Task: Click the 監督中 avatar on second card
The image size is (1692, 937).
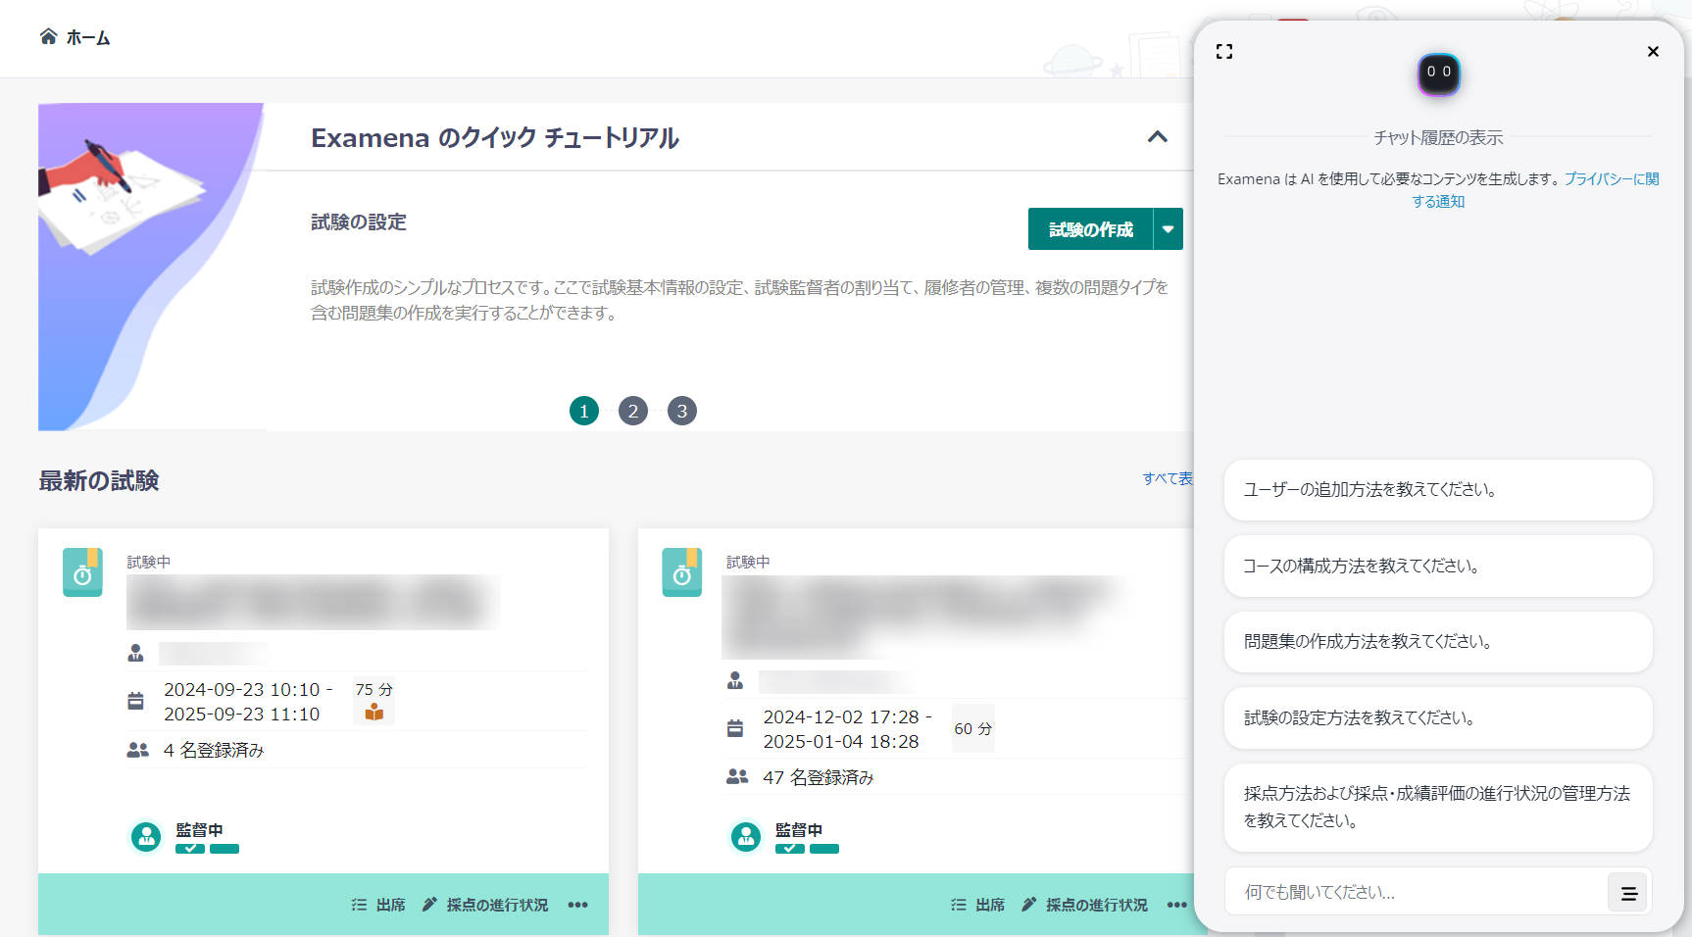Action: 746,837
